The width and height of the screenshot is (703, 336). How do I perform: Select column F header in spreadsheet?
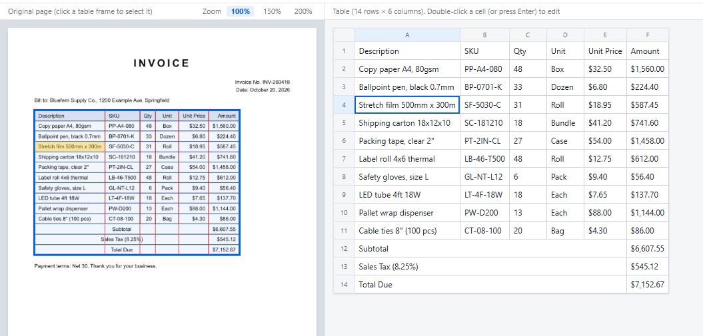tap(648, 35)
